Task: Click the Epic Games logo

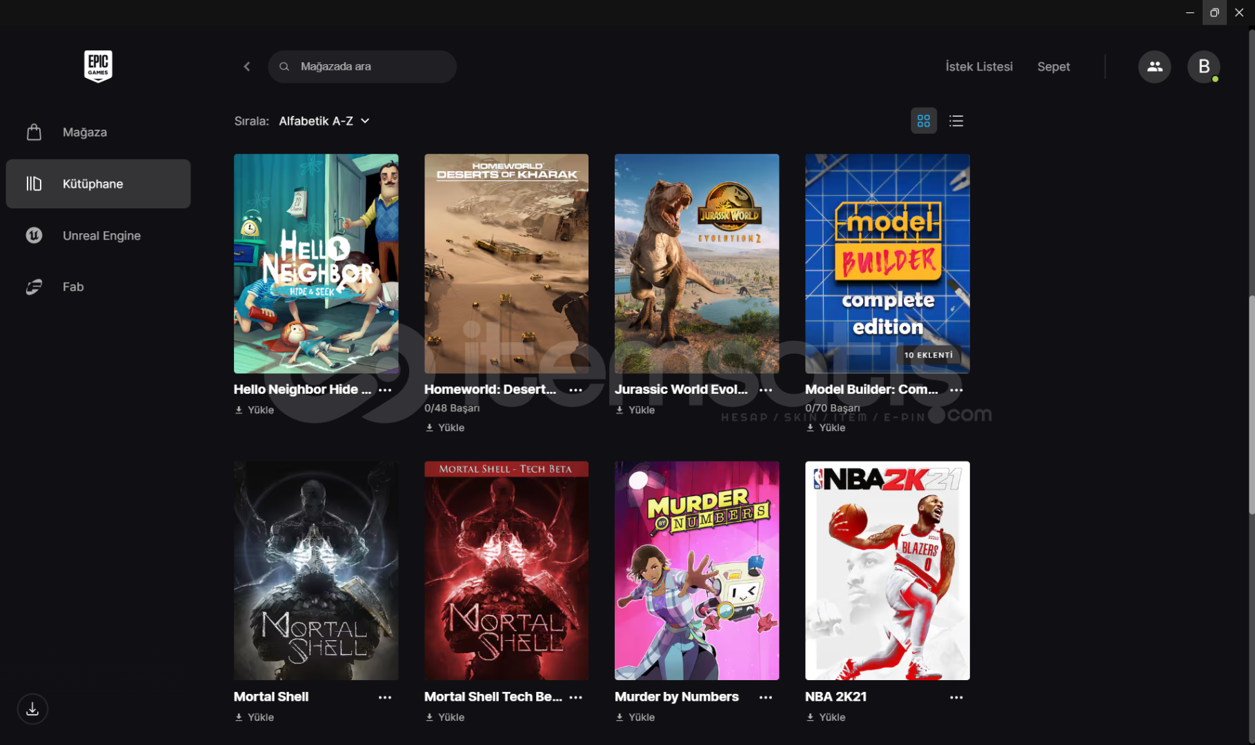Action: tap(98, 66)
